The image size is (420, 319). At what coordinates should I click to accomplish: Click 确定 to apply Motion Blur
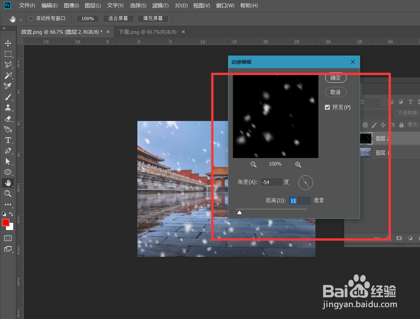(x=336, y=78)
